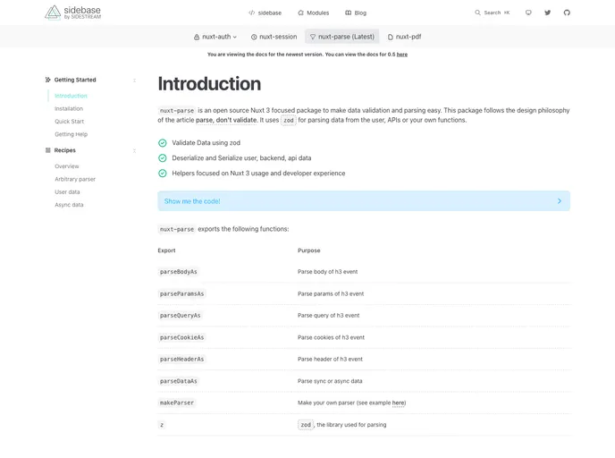Image resolution: width=615 pixels, height=458 pixels.
Task: Toggle the color mode monitor icon
Action: pos(528,13)
